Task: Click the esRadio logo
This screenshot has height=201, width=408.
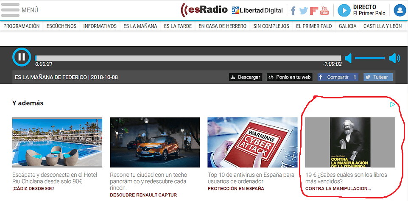Action: pos(204,10)
